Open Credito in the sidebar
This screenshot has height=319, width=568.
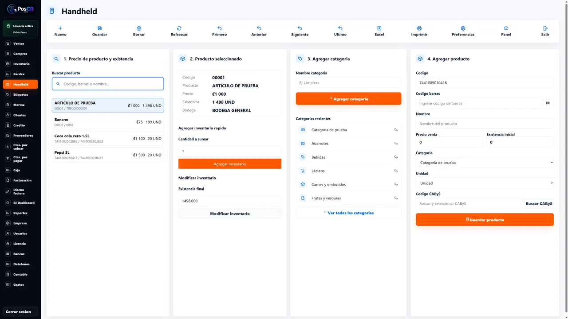pyautogui.click(x=20, y=125)
